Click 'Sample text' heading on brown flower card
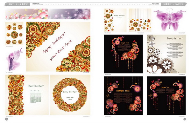The height and width of the screenshot is (123, 191). 175,38
